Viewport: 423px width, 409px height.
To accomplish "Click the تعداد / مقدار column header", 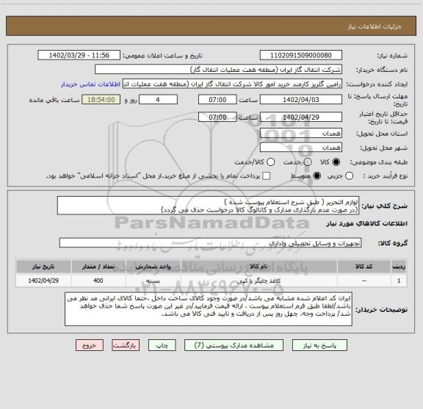I will coord(98,267).
